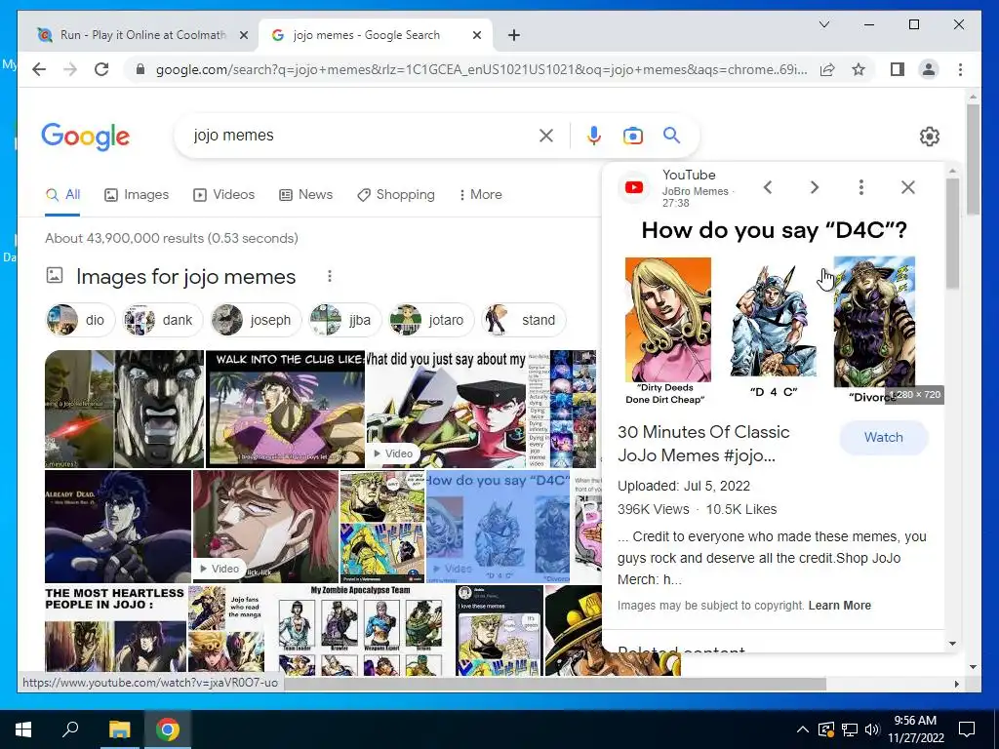Viewport: 999px width, 749px height.
Task: Open tab search dropdown arrow
Action: [x=823, y=24]
